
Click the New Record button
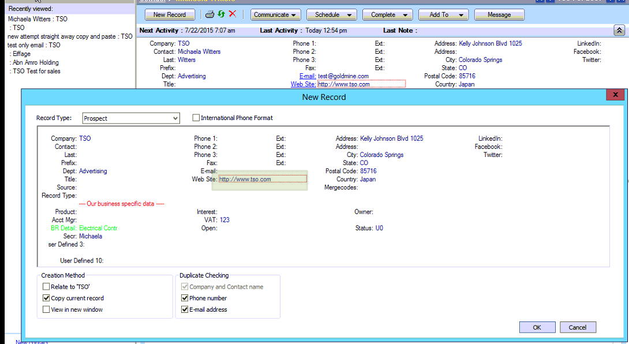(x=170, y=14)
